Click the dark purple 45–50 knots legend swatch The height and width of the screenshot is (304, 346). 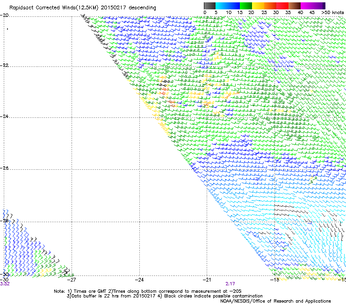[x=319, y=6]
